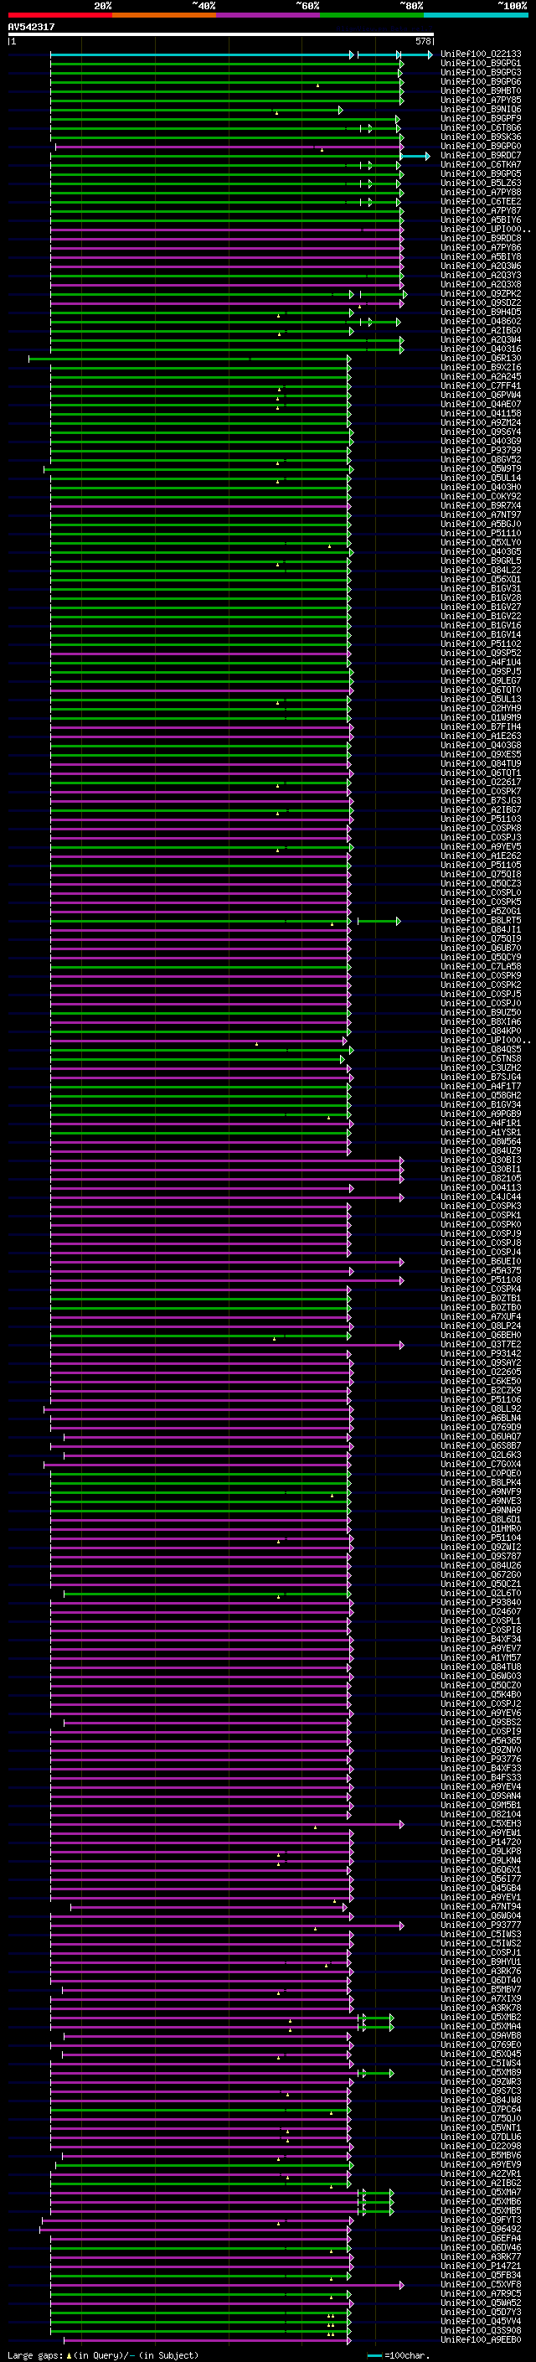The width and height of the screenshot is (536, 2362).
Task: Select the UniRef100_B9GPG0 label
Action: point(481,147)
